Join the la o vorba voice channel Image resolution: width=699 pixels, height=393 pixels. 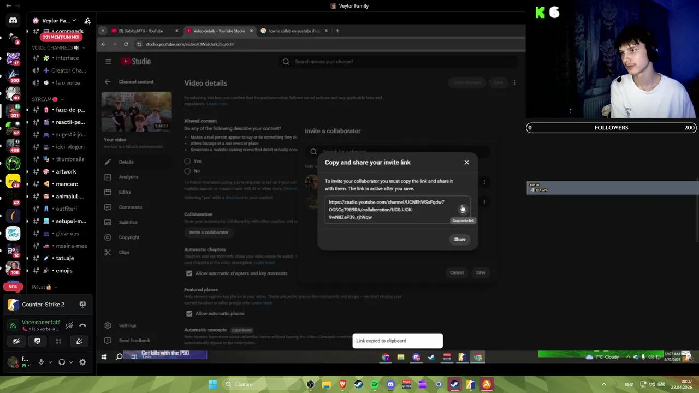(x=61, y=83)
